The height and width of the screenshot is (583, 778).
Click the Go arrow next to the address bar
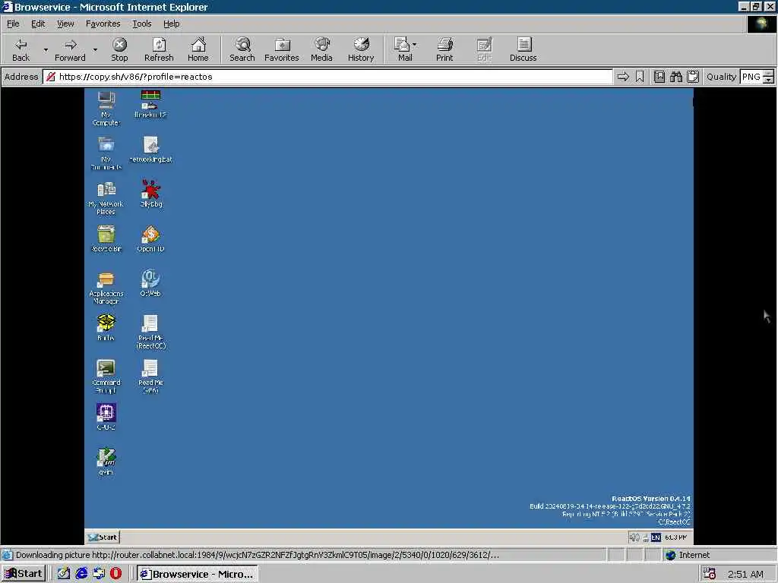point(623,77)
